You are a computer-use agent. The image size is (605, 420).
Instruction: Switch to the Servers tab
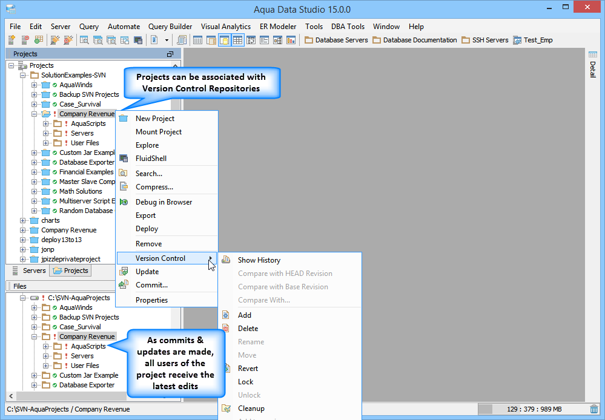tap(29, 271)
